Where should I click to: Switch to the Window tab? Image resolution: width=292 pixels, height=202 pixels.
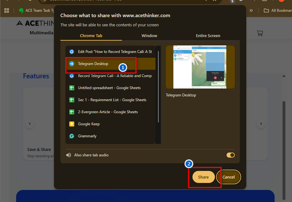click(149, 36)
